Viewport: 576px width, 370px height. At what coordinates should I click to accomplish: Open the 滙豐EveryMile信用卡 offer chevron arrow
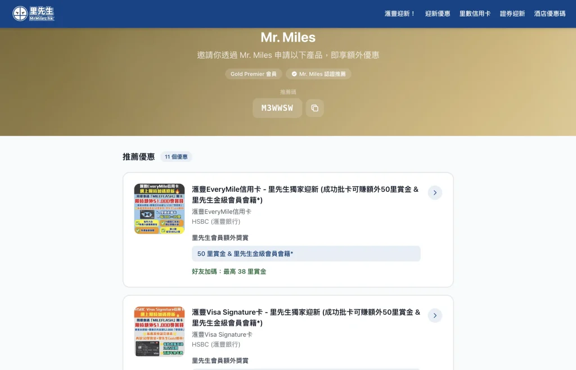pyautogui.click(x=435, y=193)
